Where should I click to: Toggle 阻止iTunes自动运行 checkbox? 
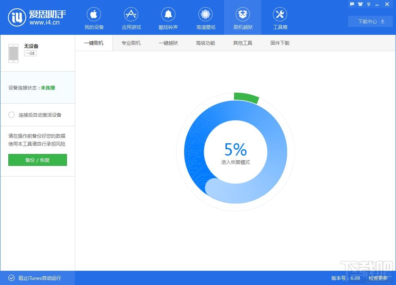[11, 278]
